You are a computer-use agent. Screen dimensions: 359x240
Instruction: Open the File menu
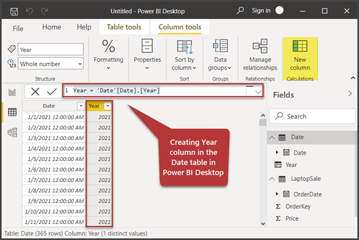click(x=18, y=29)
